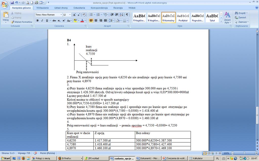Open the Windows Start menu
The width and height of the screenshot is (259, 161).
[6, 158]
